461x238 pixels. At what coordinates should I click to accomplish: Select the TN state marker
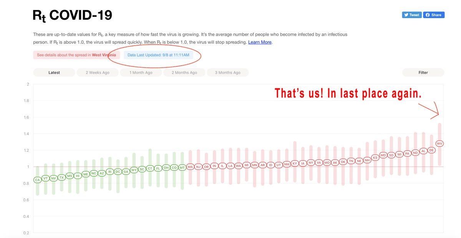[x=351, y=161]
